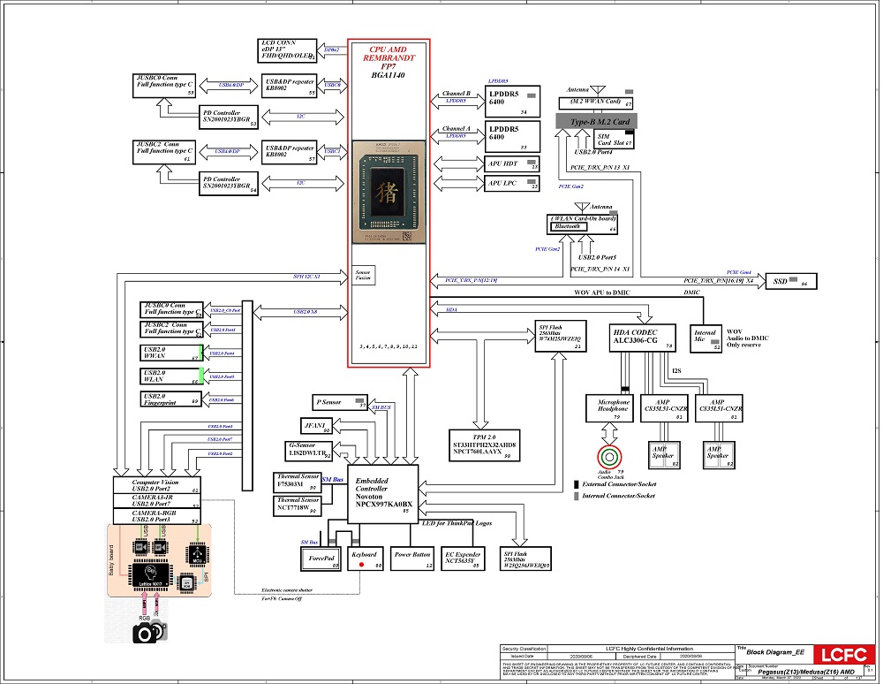The height and width of the screenshot is (684, 883).
Task: Click the WOV APU to DMIC label
Action: (x=602, y=293)
